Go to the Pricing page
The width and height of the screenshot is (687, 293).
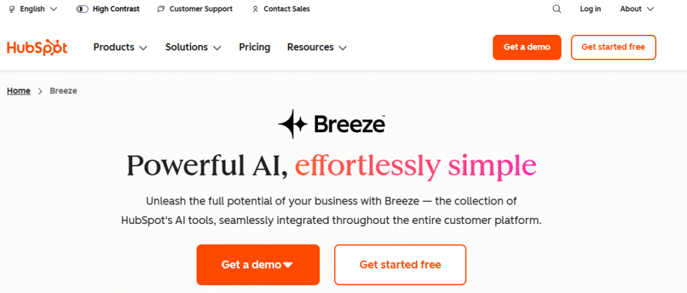[x=254, y=48]
